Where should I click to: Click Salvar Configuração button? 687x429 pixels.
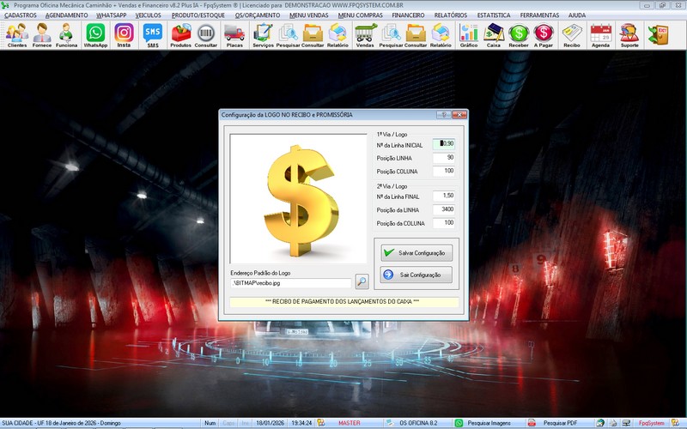point(416,253)
